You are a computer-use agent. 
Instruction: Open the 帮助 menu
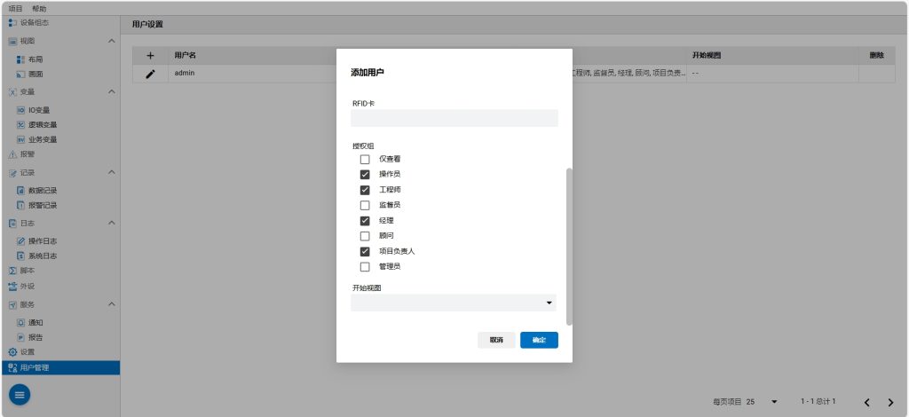click(39, 8)
